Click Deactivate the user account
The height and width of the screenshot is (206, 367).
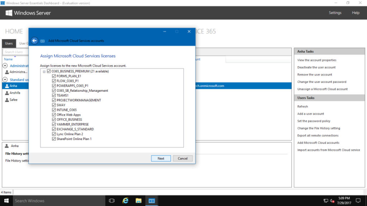click(x=316, y=67)
